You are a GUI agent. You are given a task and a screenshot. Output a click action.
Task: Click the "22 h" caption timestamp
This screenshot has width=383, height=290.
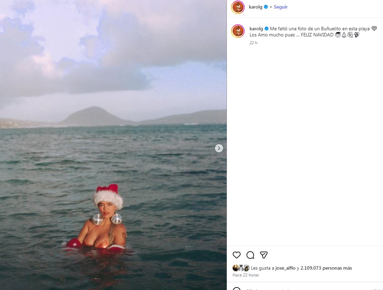253,43
